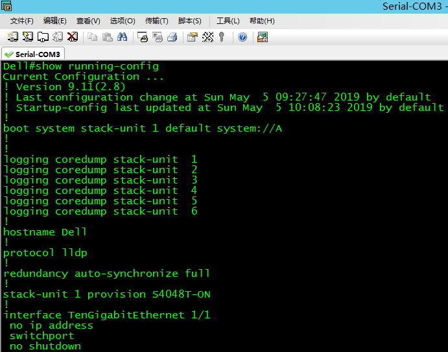Click the 'switchport' line

point(41,336)
